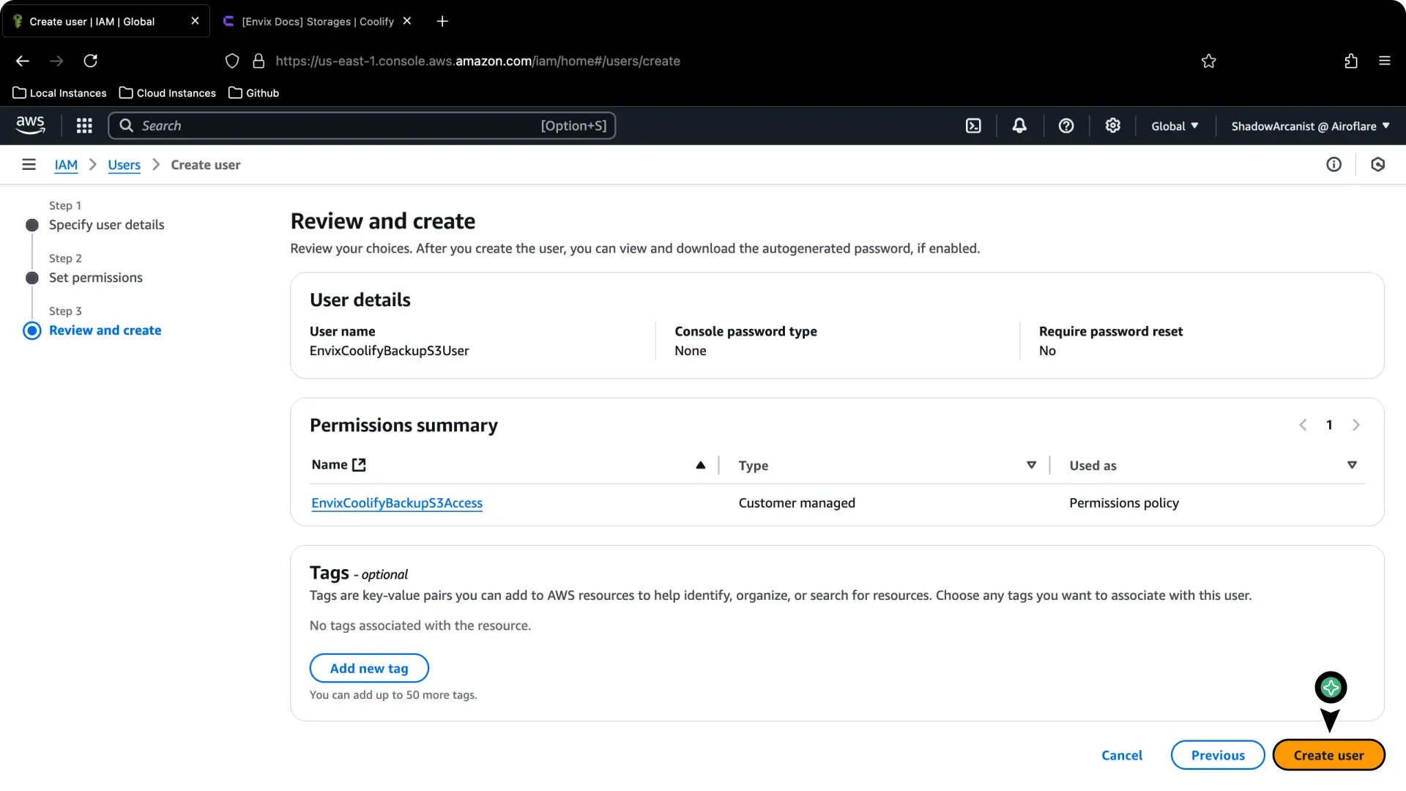
Task: Click inside the AWS search field
Action: click(330, 125)
